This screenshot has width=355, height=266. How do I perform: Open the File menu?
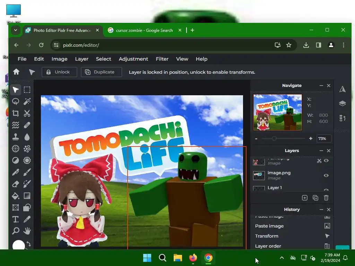click(x=22, y=59)
